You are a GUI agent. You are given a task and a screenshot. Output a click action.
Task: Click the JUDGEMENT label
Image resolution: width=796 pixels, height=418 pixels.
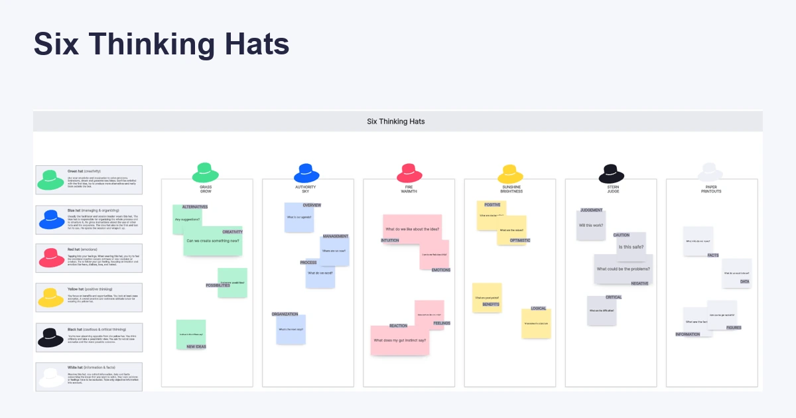(x=592, y=210)
